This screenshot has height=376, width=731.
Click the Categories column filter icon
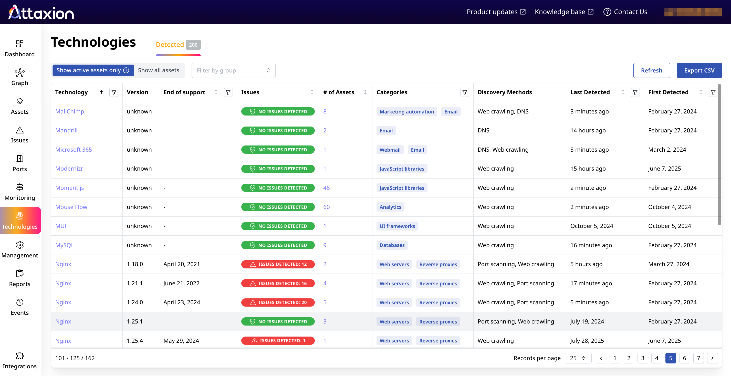[465, 92]
